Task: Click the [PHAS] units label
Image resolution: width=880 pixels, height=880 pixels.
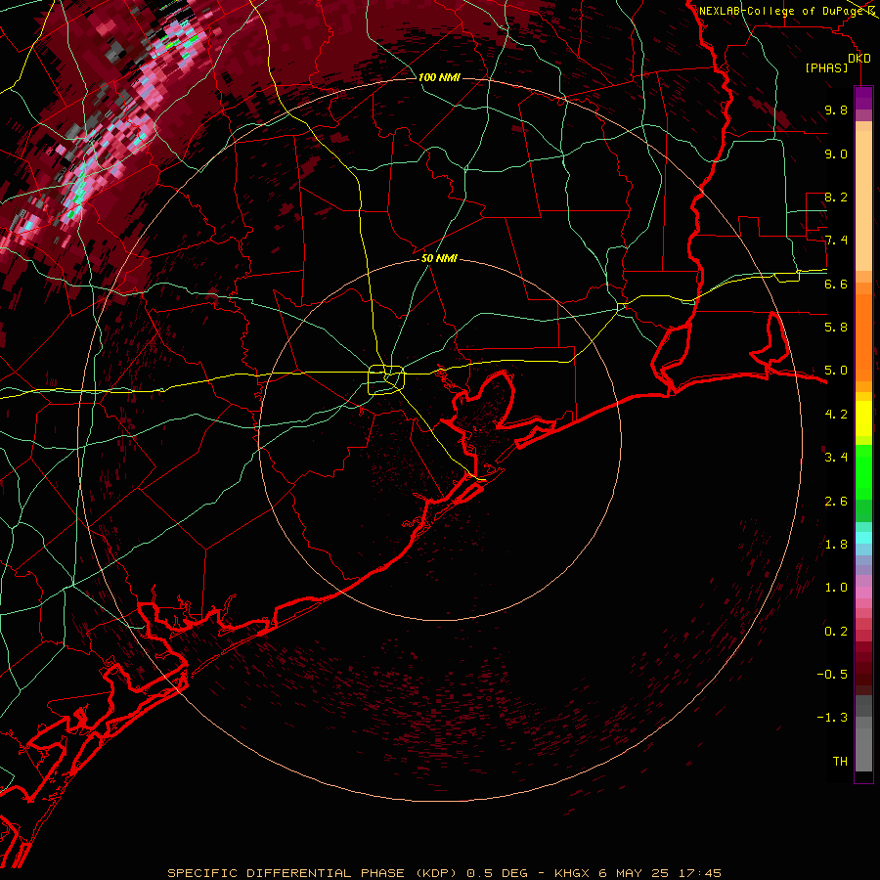Action: click(826, 68)
